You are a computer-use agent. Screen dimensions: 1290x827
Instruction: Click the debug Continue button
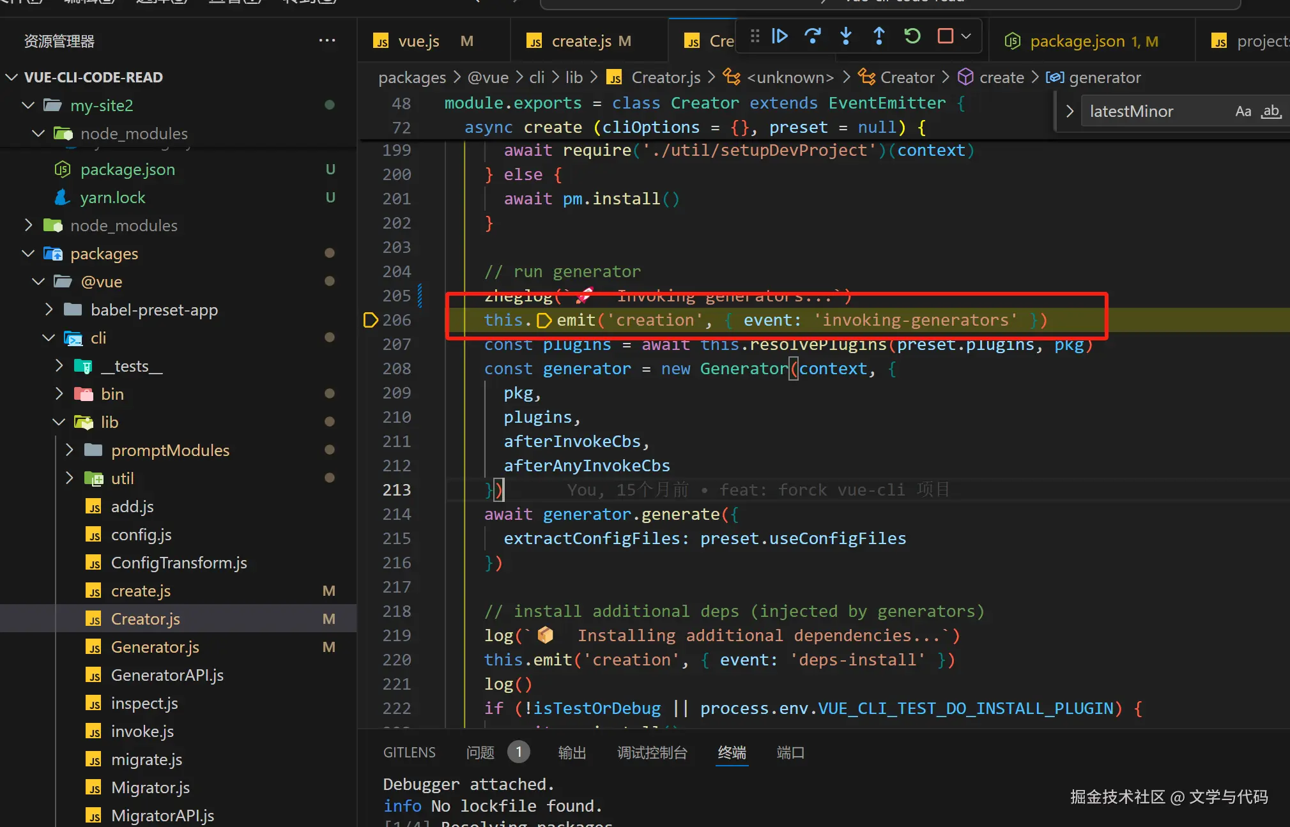click(x=779, y=36)
